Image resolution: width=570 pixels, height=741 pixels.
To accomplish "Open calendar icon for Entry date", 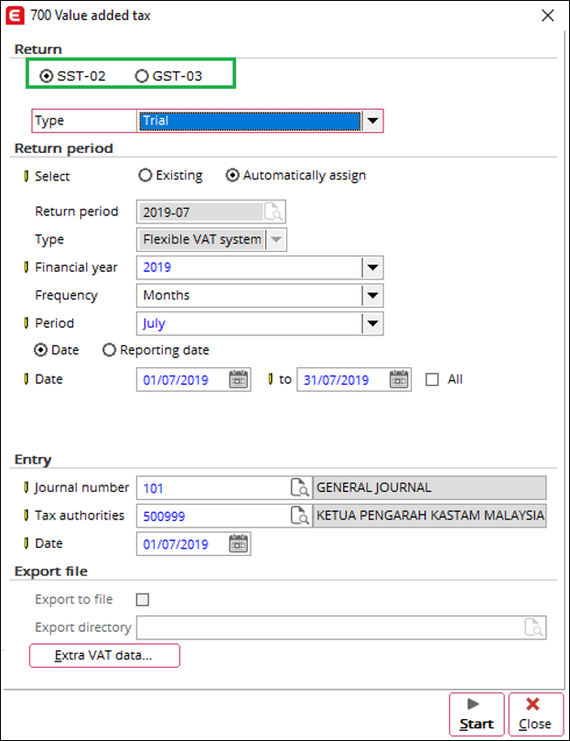I will pyautogui.click(x=239, y=544).
